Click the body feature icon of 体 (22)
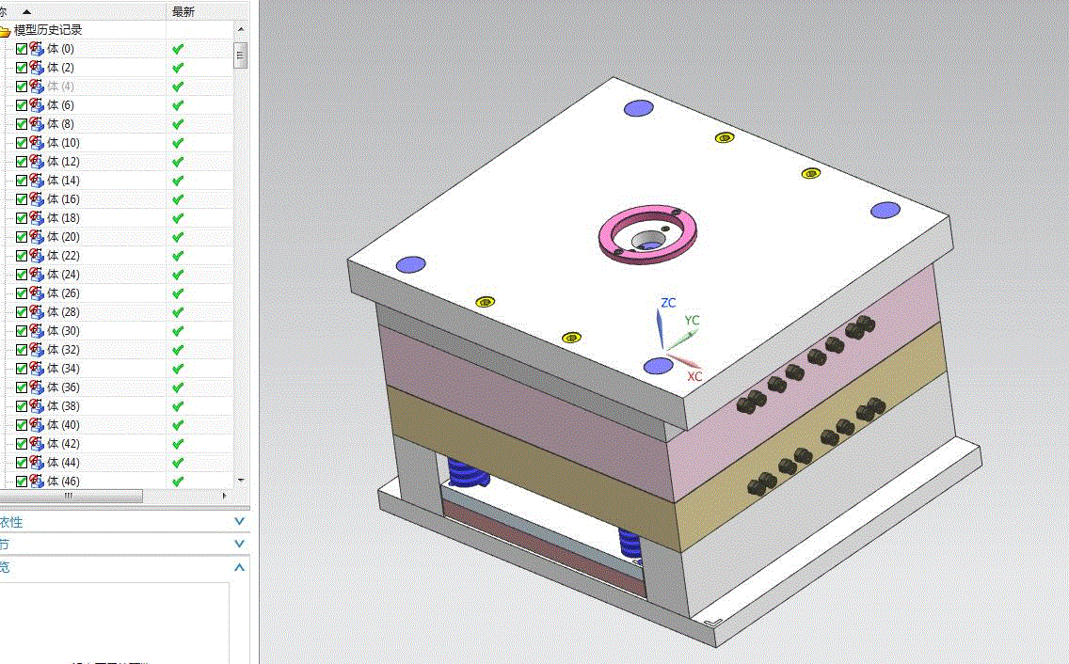 coord(37,256)
